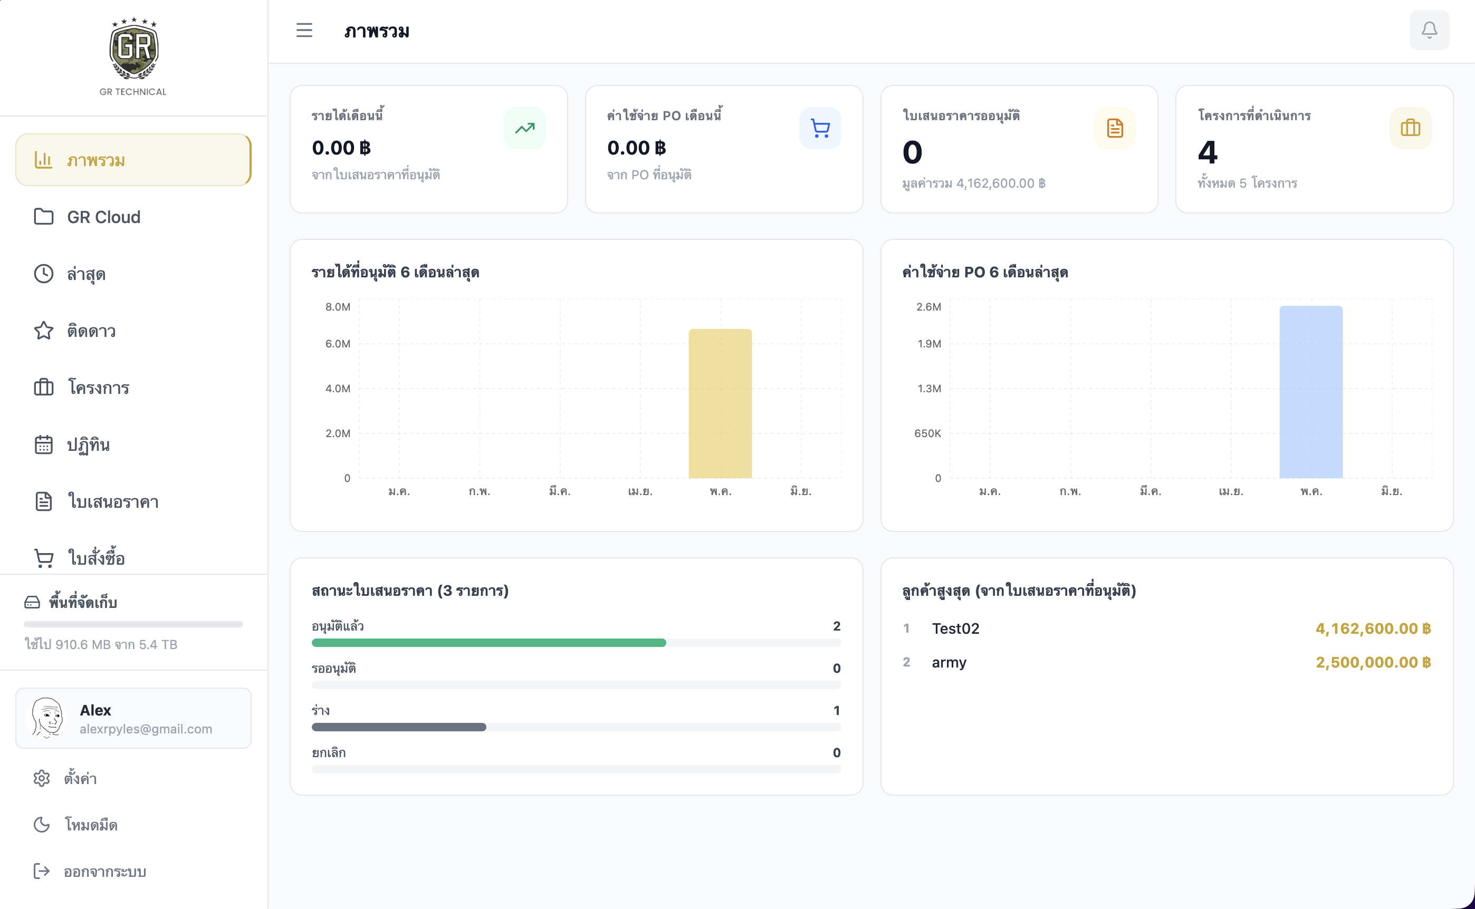The height and width of the screenshot is (909, 1475).
Task: Click the briefcase icon beside โครงการ in sidebar
Action: (43, 387)
